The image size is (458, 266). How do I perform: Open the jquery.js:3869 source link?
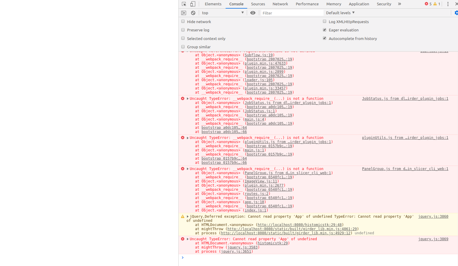(433, 239)
